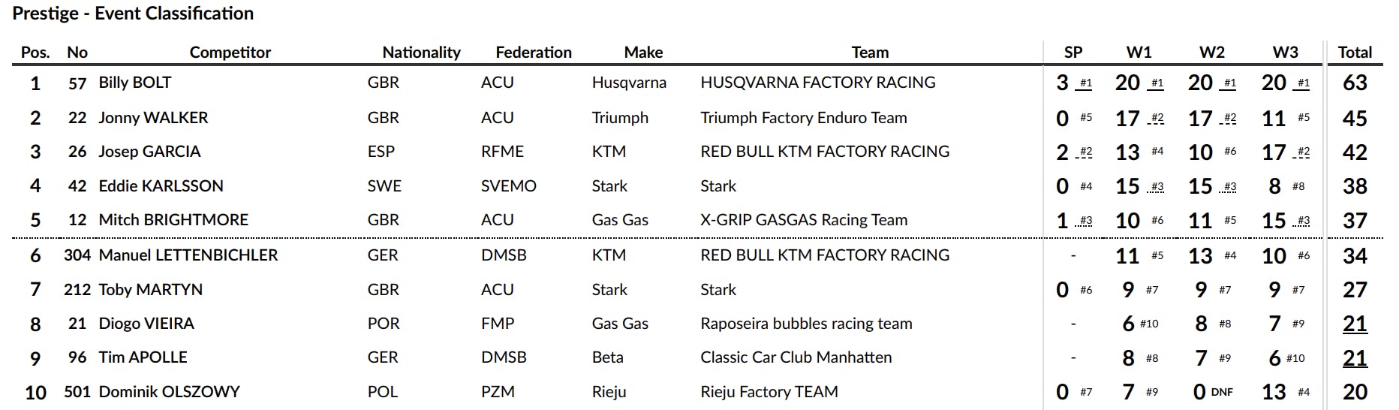Select the W1 column header
This screenshot has height=410, width=1399.
(1139, 53)
